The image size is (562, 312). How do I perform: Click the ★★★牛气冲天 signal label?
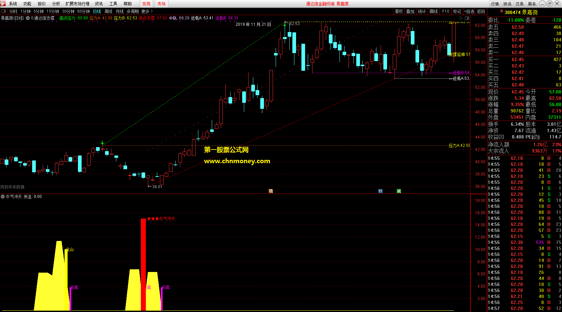click(161, 219)
